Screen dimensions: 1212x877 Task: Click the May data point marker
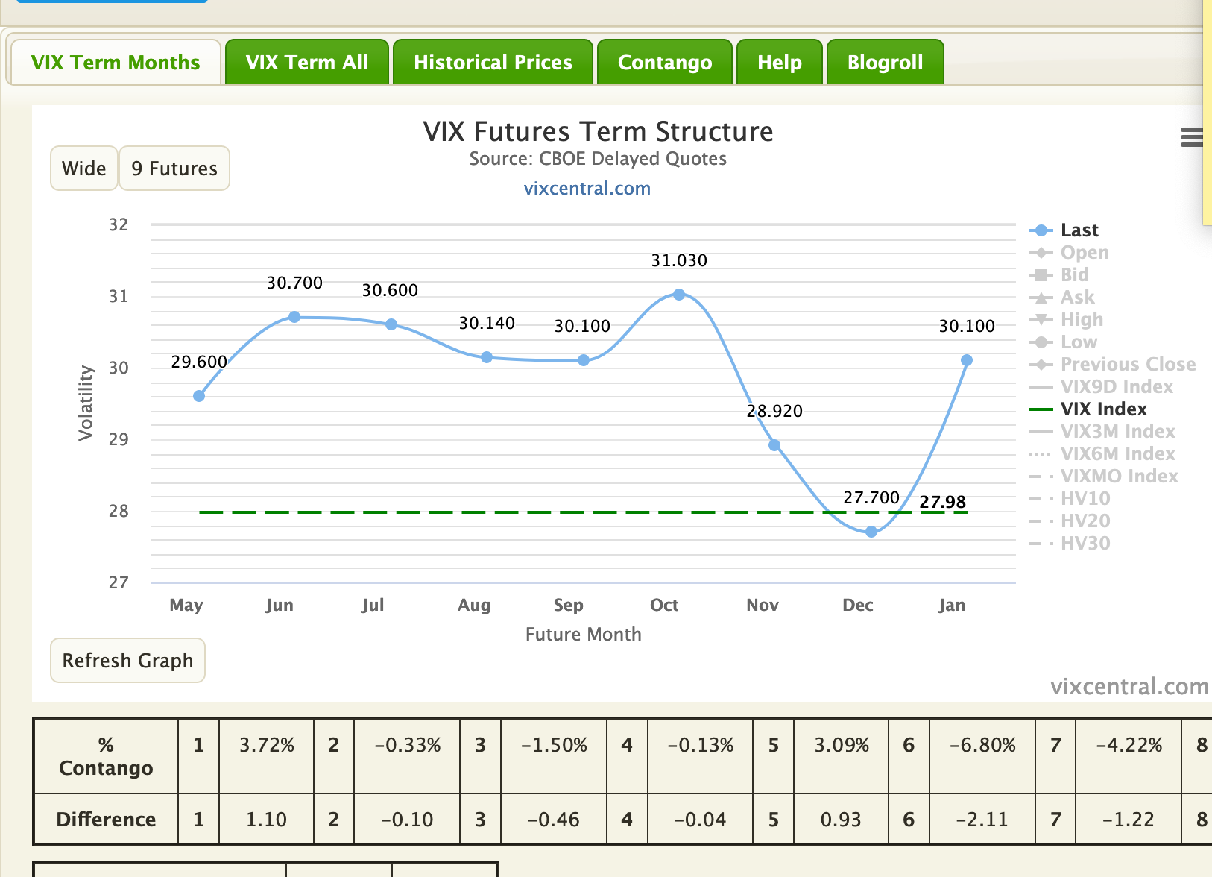click(x=199, y=396)
